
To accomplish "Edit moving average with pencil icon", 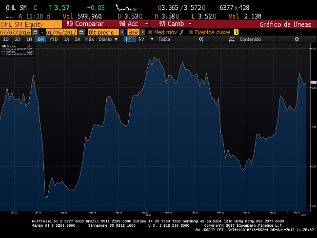I will coord(181,32).
